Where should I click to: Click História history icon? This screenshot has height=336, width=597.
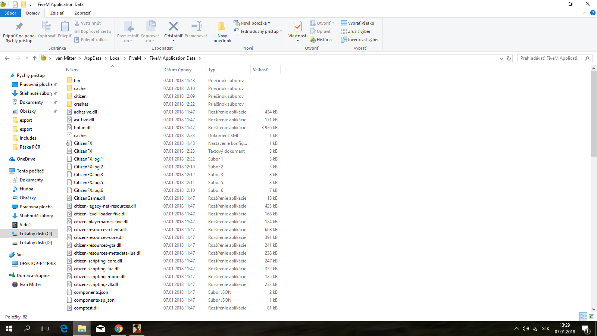pos(321,40)
